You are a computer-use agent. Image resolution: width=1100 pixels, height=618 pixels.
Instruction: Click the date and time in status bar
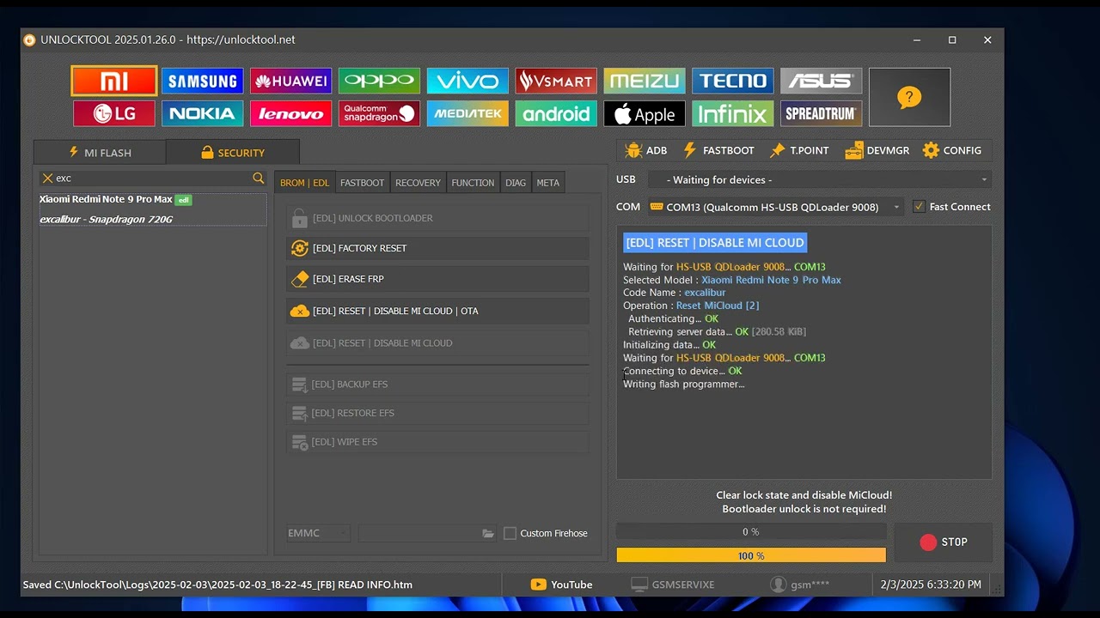tap(931, 585)
